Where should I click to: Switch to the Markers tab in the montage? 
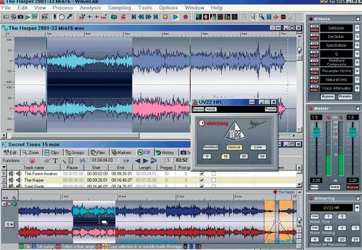pyautogui.click(x=122, y=153)
